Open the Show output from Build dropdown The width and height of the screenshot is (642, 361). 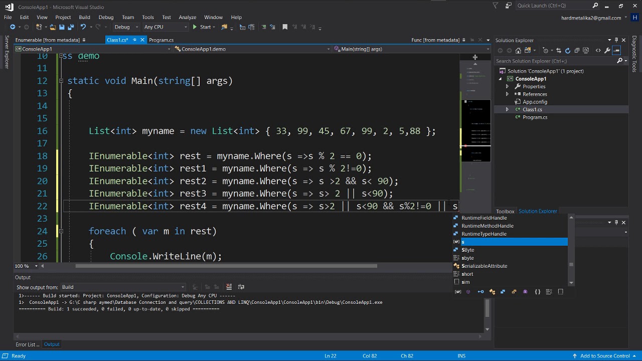(123, 287)
